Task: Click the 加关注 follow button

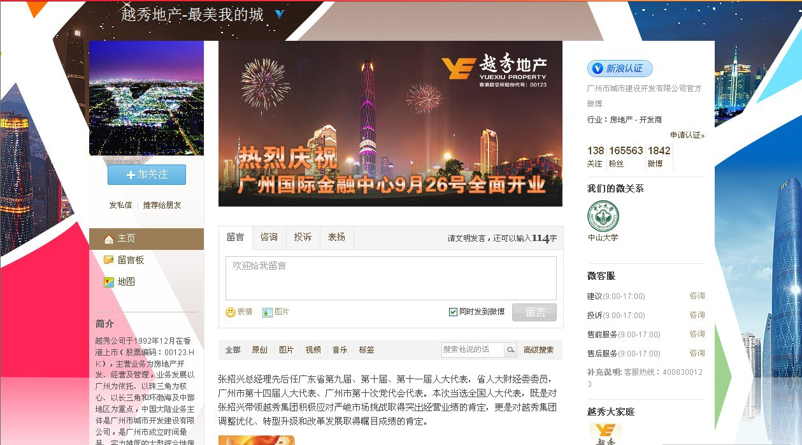Action: 147,175
